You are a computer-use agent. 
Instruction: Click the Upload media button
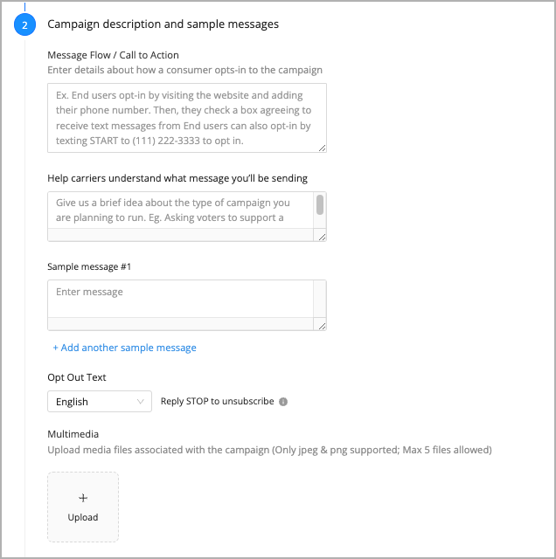83,507
